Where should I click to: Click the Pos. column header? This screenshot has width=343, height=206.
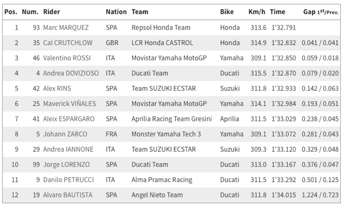tap(11, 12)
